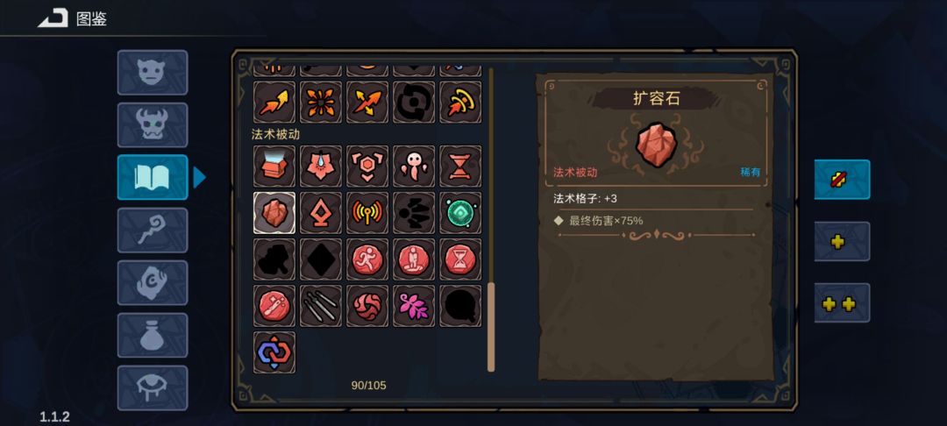Switch to single plus upgrade level
Viewport: 947px width, 426px height.
coord(842,241)
